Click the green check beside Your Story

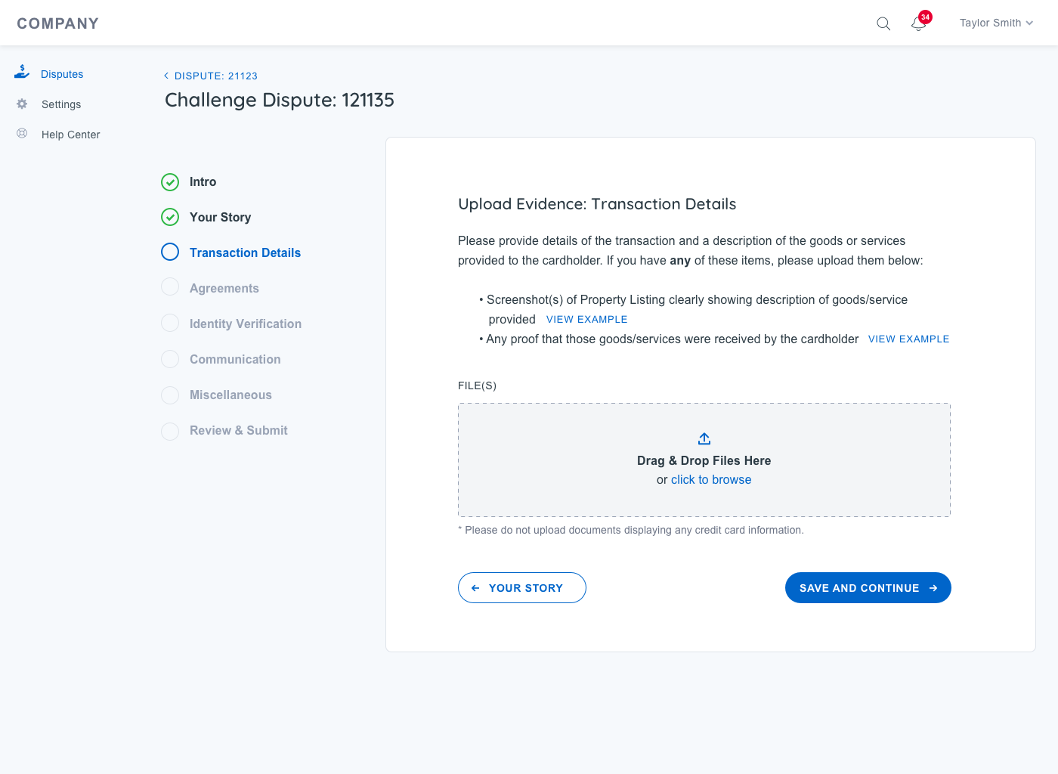(170, 218)
